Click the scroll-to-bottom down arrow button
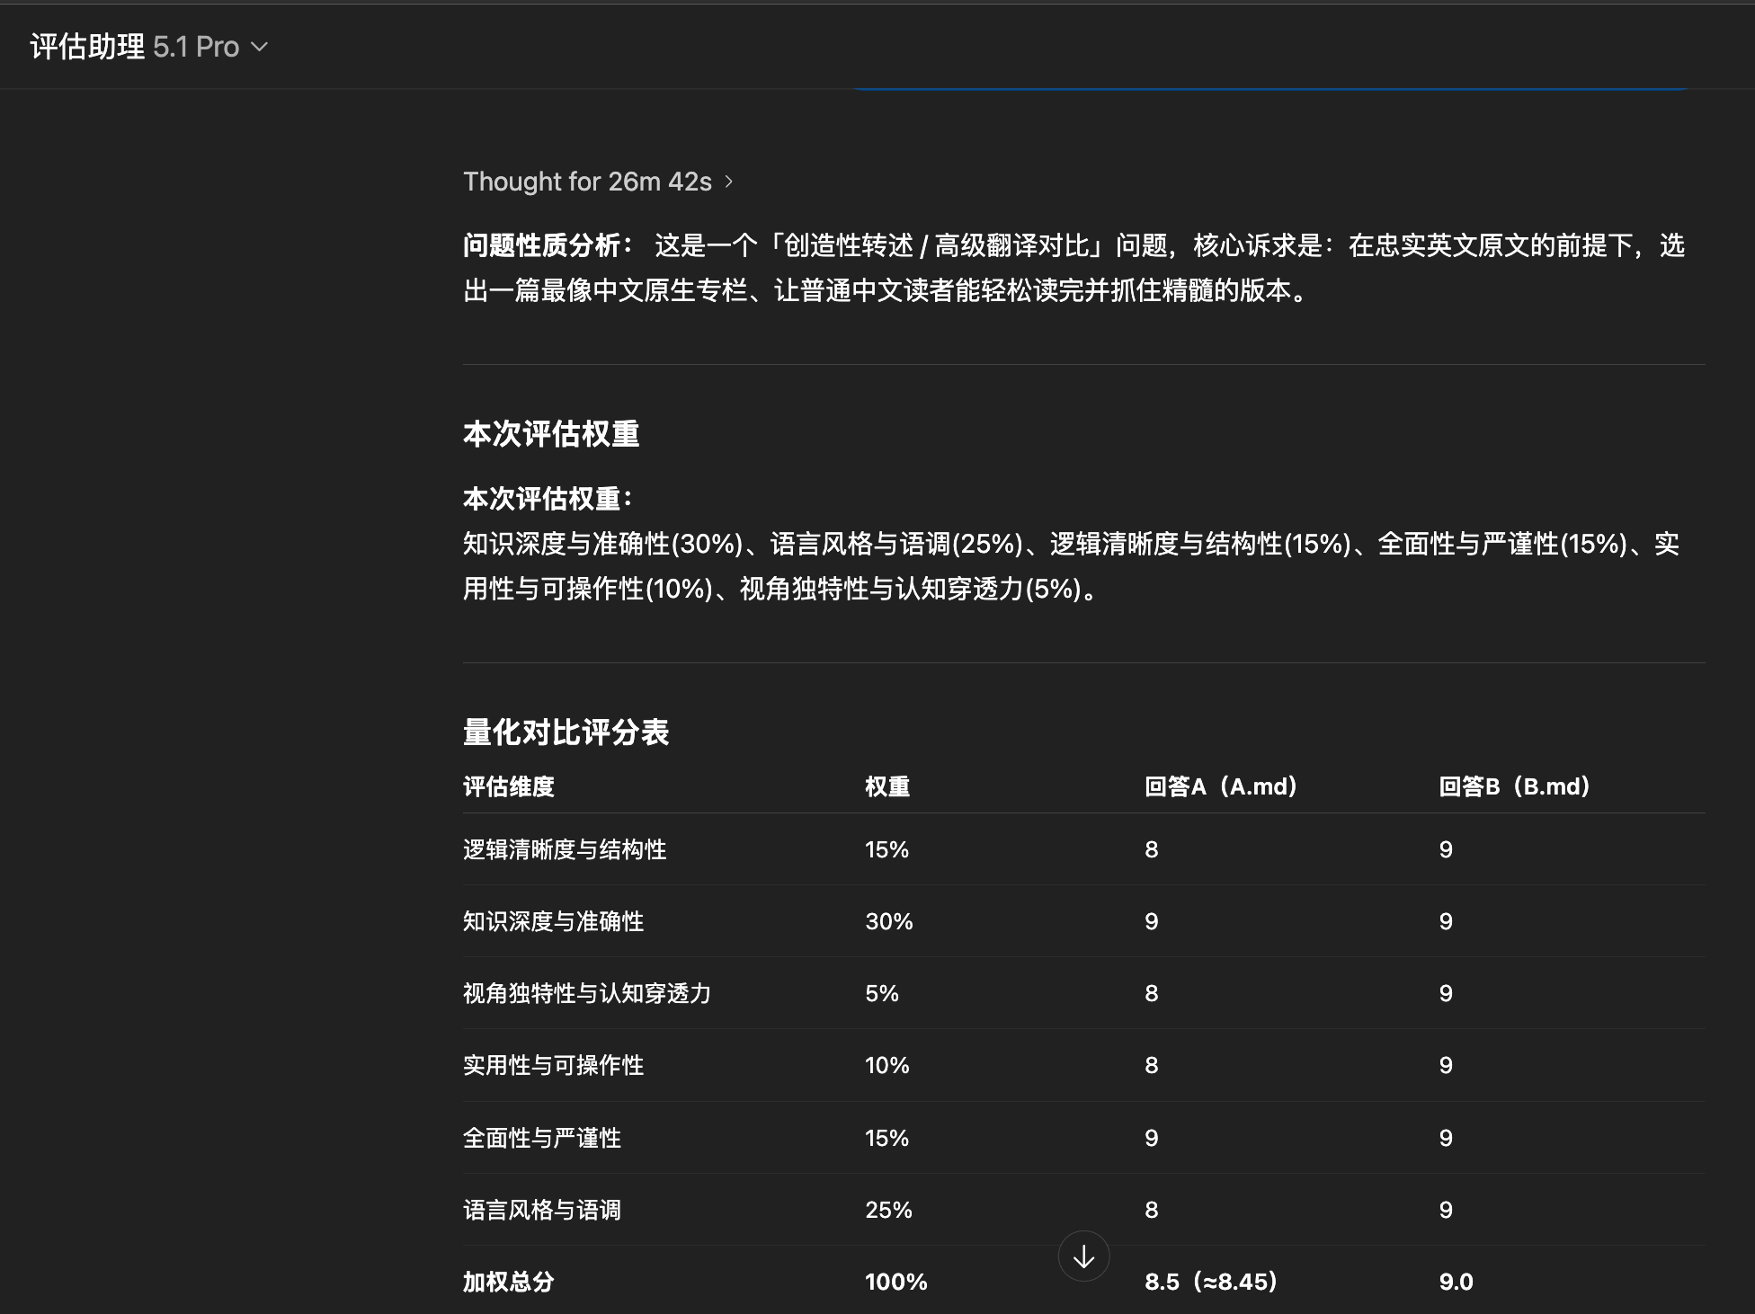Image resolution: width=1755 pixels, height=1314 pixels. pos(1083,1256)
